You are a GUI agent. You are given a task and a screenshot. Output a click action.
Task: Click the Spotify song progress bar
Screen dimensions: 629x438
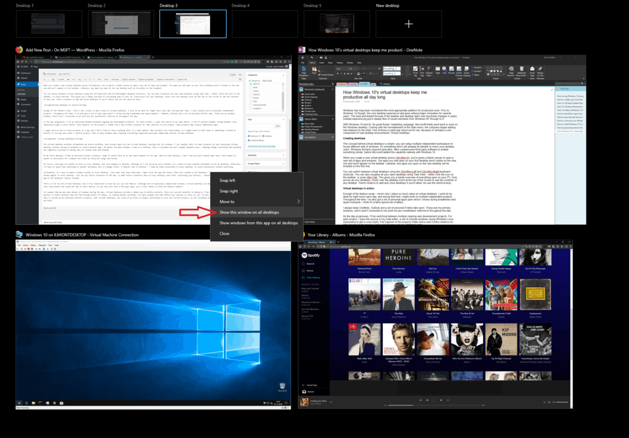tap(434, 405)
